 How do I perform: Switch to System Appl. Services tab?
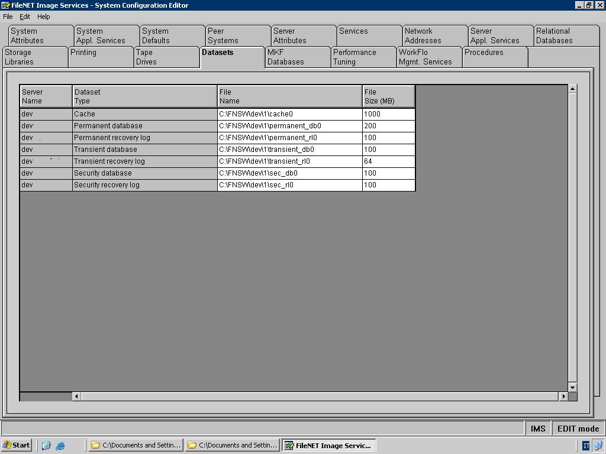[107, 35]
